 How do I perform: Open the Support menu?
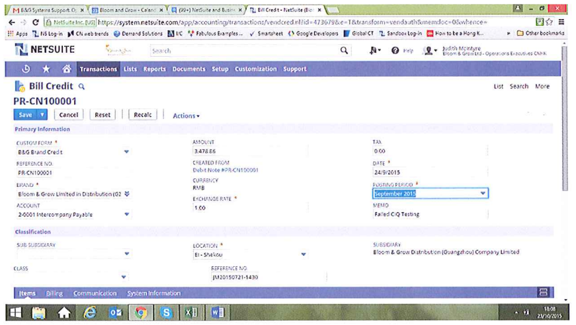pos(294,69)
